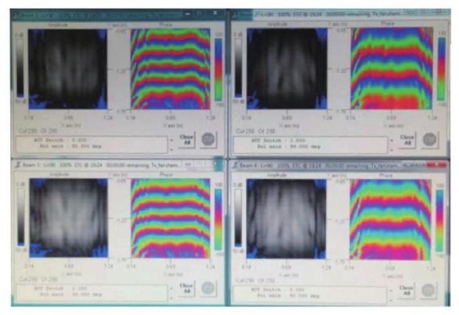
Task: Focus the Beam 2 window title bar
Action: tap(340, 14)
